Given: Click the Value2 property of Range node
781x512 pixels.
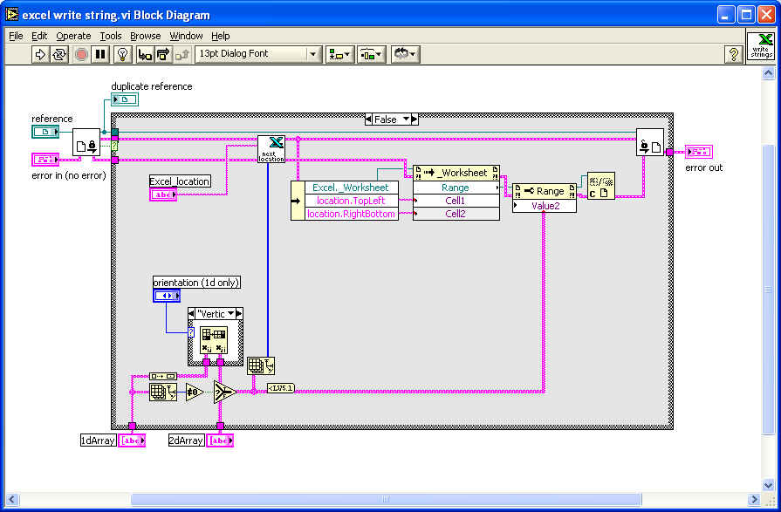Looking at the screenshot, I should [x=545, y=206].
